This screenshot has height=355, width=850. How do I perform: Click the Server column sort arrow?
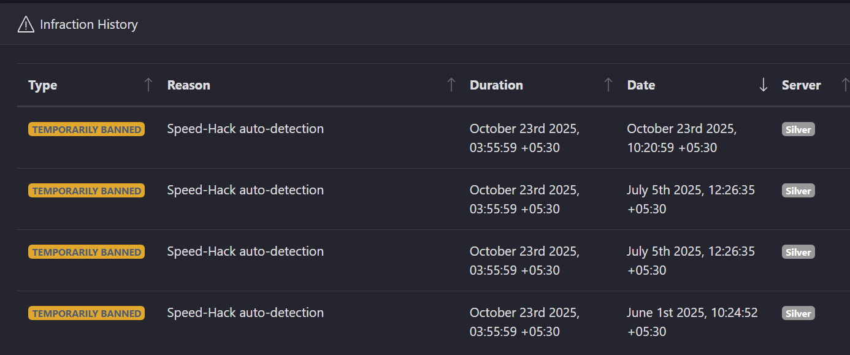844,85
